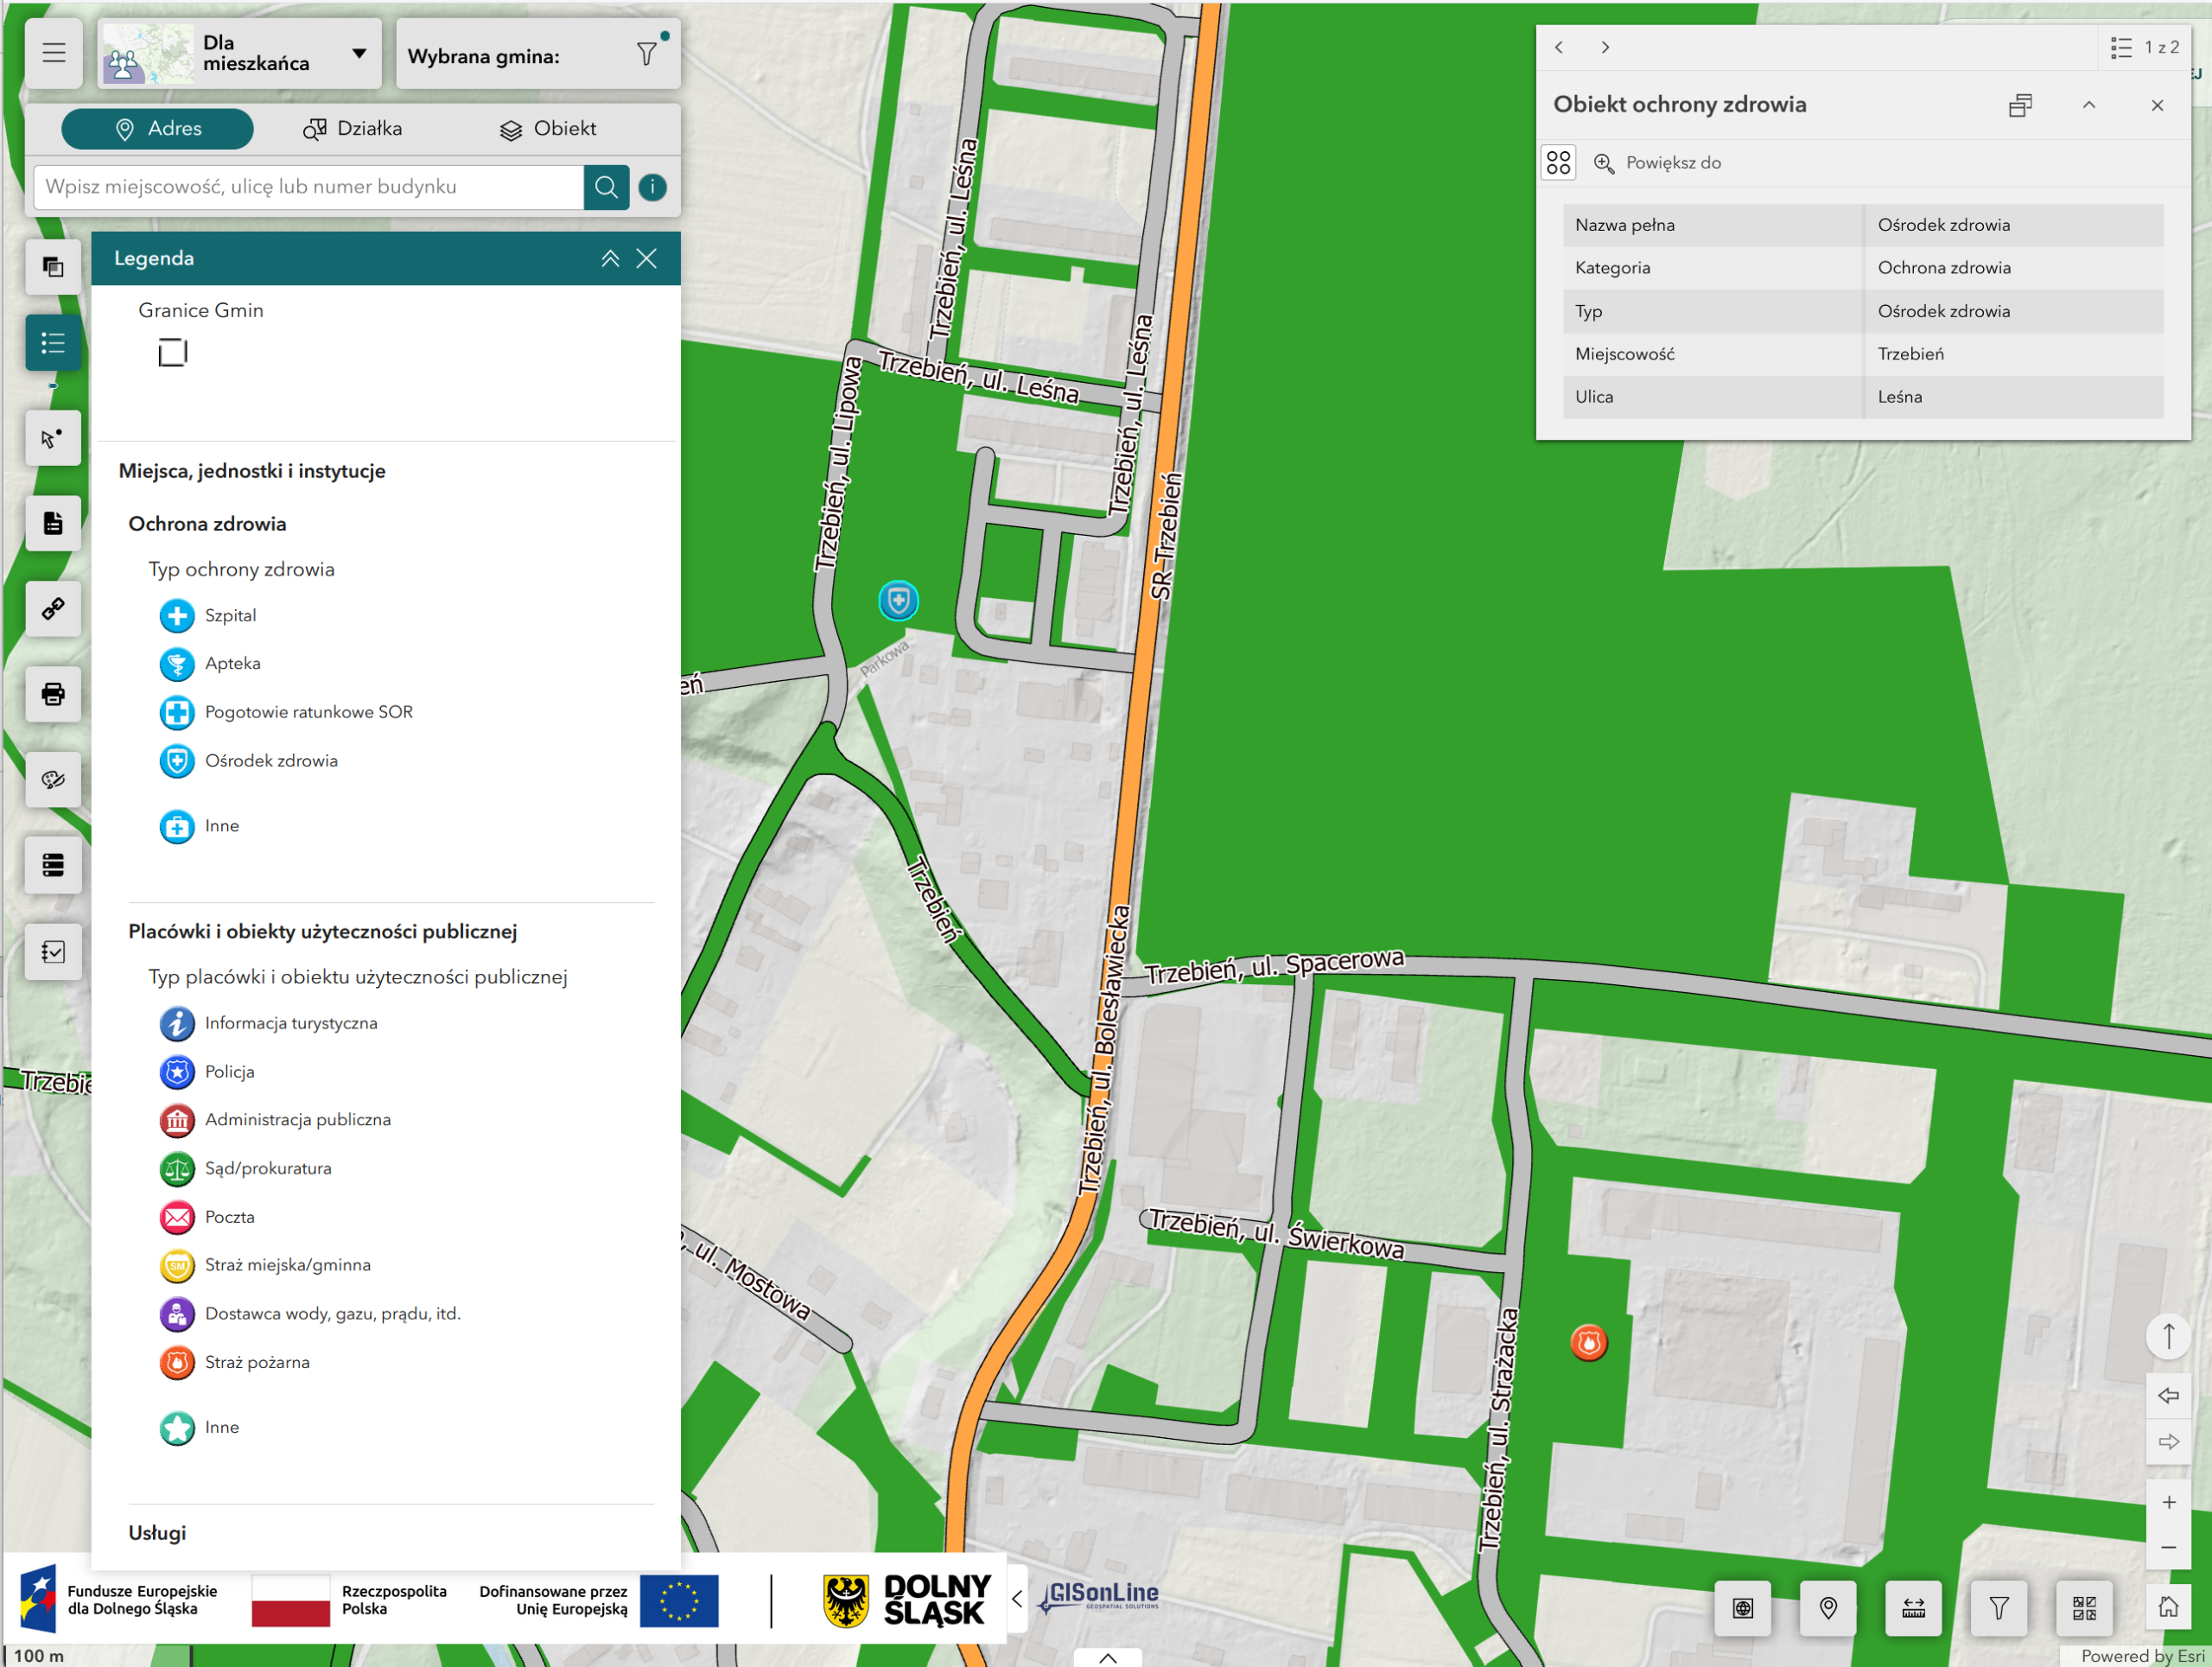Screen dimensions: 2212x1667
Task: Toggle the selection checklist tool in sidebar
Action: click(53, 951)
